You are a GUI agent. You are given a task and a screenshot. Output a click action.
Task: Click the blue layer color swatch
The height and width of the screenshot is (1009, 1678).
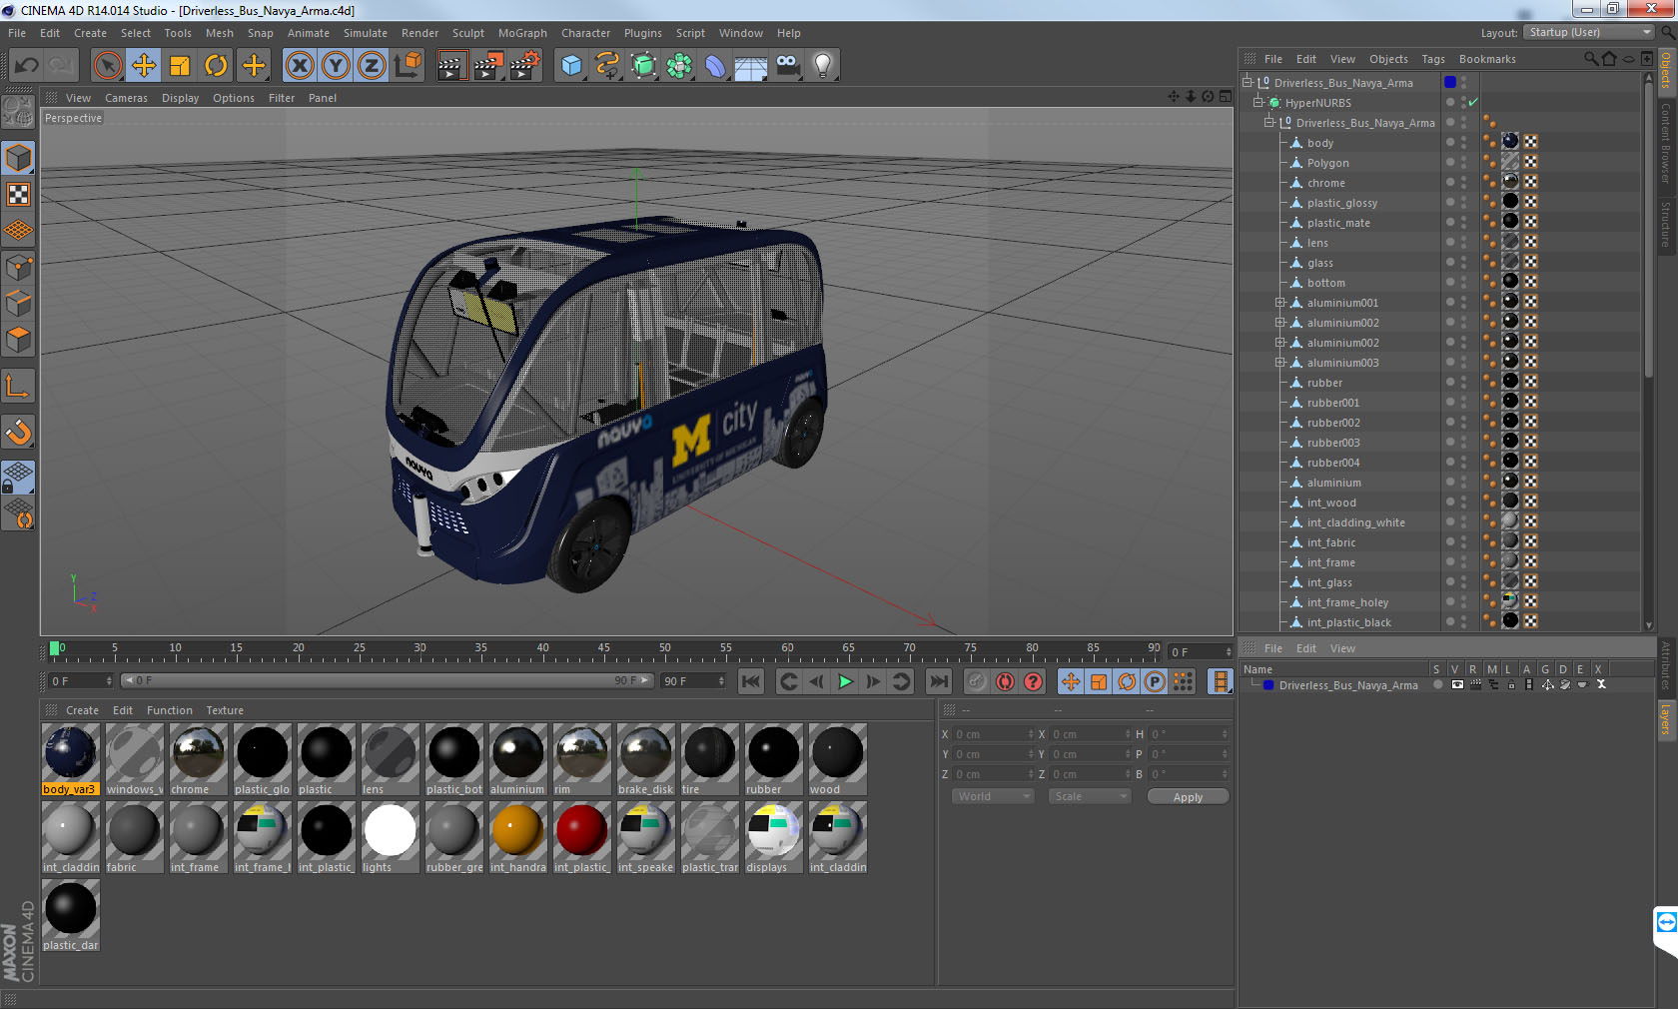click(x=1268, y=685)
